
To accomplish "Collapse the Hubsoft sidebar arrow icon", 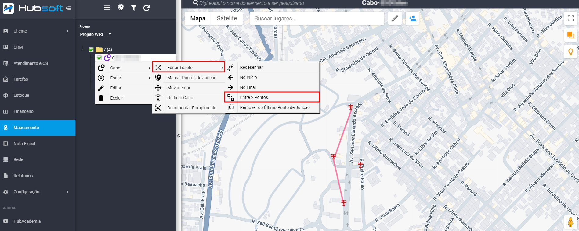I will (x=68, y=8).
